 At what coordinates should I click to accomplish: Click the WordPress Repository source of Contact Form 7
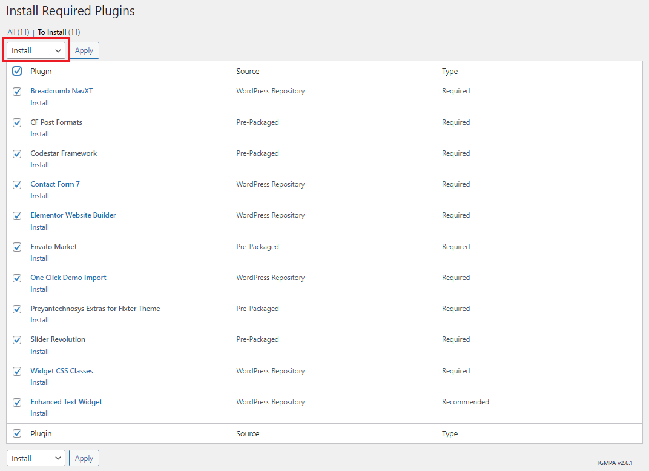click(270, 184)
